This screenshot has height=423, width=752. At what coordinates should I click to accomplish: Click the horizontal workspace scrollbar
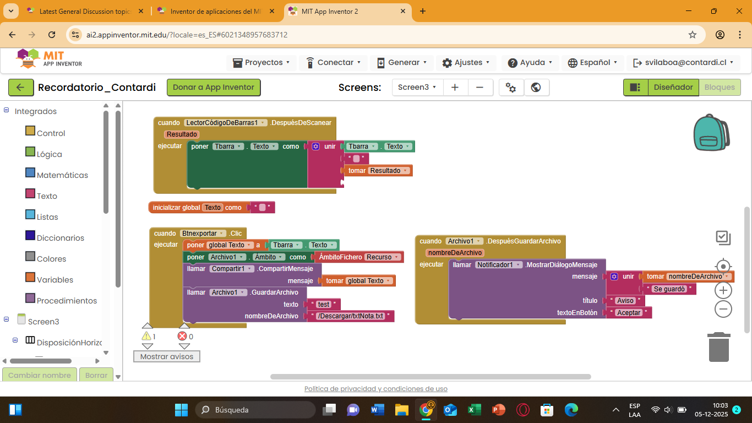point(431,377)
